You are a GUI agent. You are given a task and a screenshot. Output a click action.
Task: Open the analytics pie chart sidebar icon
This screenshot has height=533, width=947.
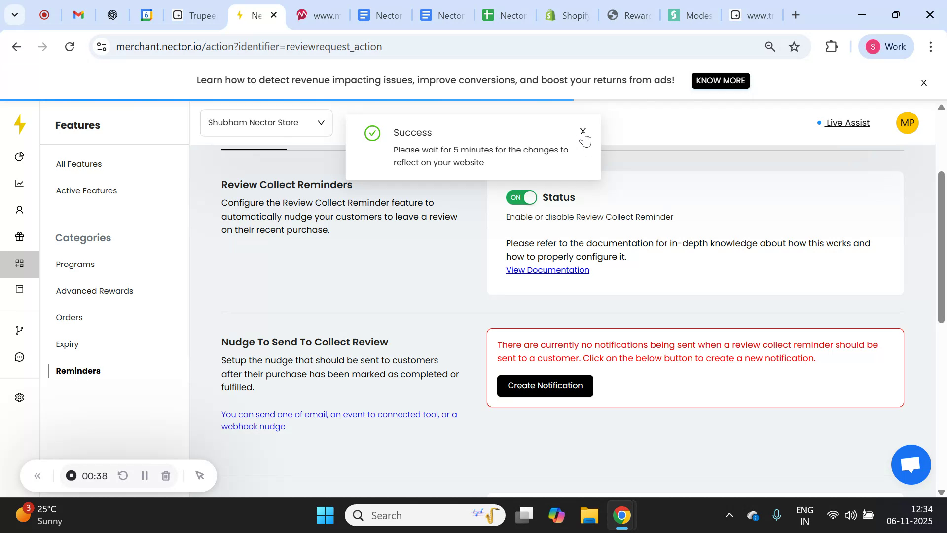point(19,157)
